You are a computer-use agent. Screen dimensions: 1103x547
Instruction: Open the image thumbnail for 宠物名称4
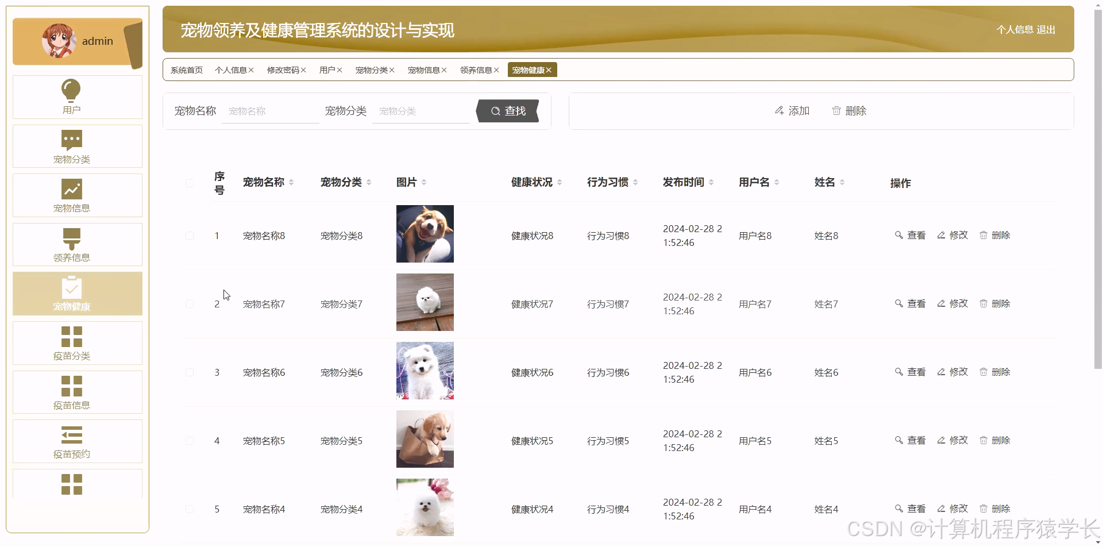coord(425,507)
